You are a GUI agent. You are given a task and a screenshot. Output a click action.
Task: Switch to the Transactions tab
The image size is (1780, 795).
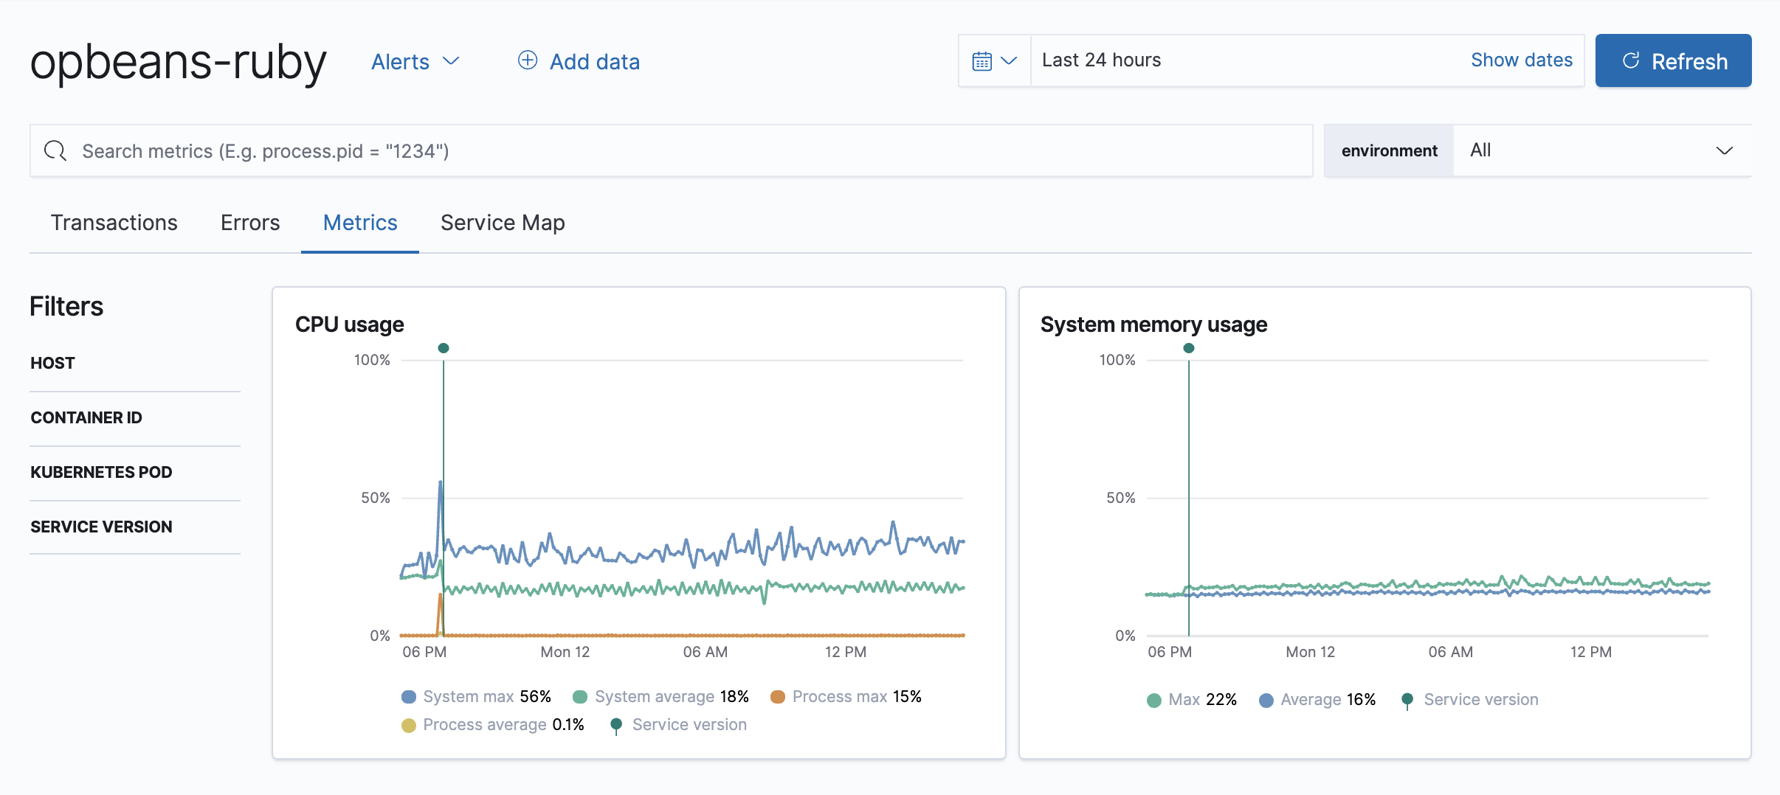click(114, 223)
